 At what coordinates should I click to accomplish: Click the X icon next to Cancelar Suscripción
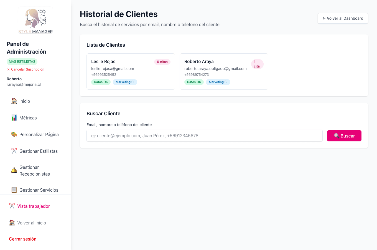coord(9,69)
